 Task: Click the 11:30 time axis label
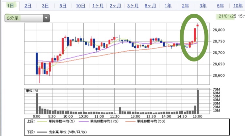coord(115,116)
